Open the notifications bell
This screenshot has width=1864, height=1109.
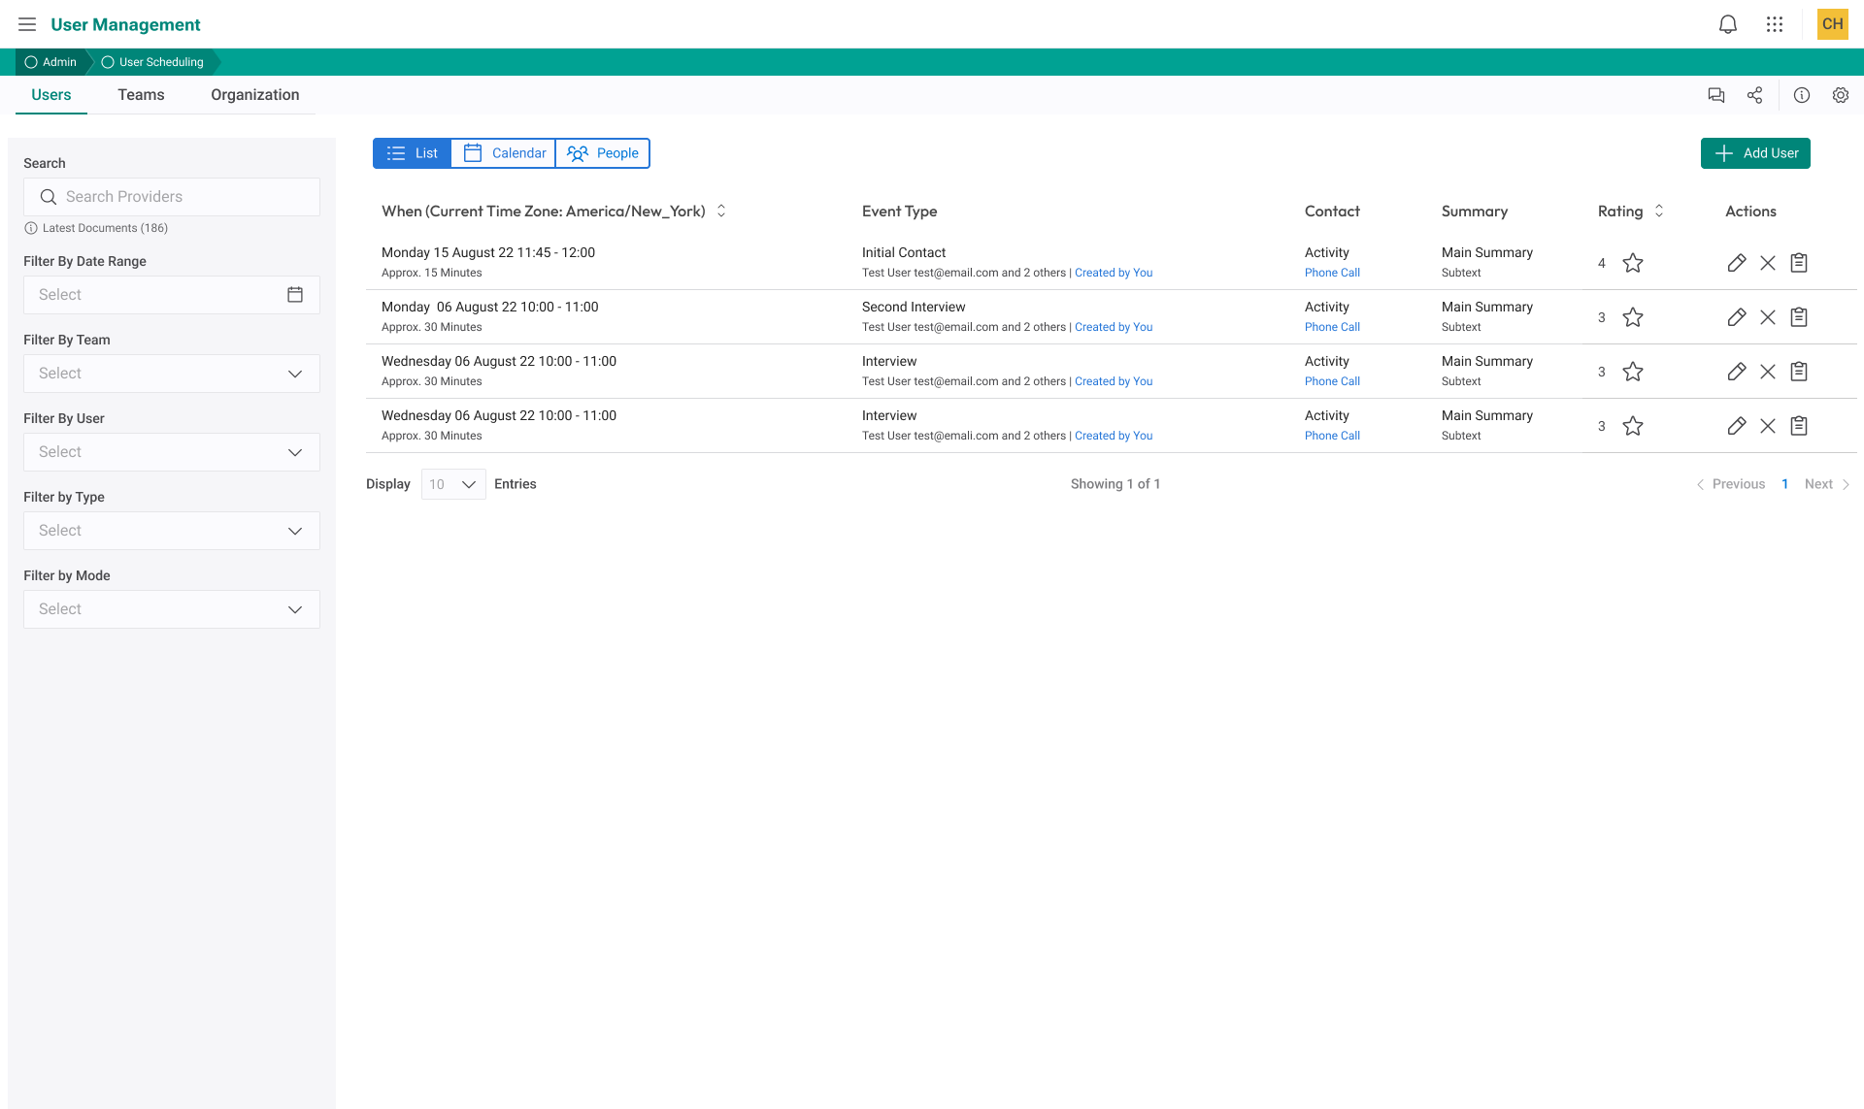coord(1727,24)
